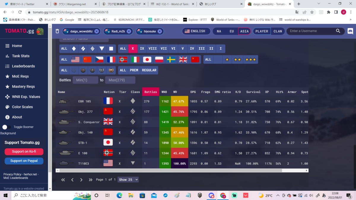Filter by USA nation flag
This screenshot has height=200, width=356.
tap(75, 60)
